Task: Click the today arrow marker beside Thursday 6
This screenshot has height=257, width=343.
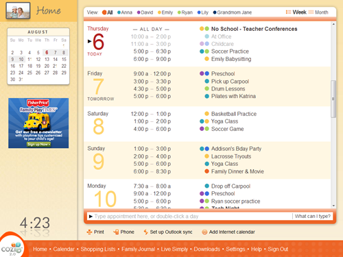Action: tap(89, 41)
